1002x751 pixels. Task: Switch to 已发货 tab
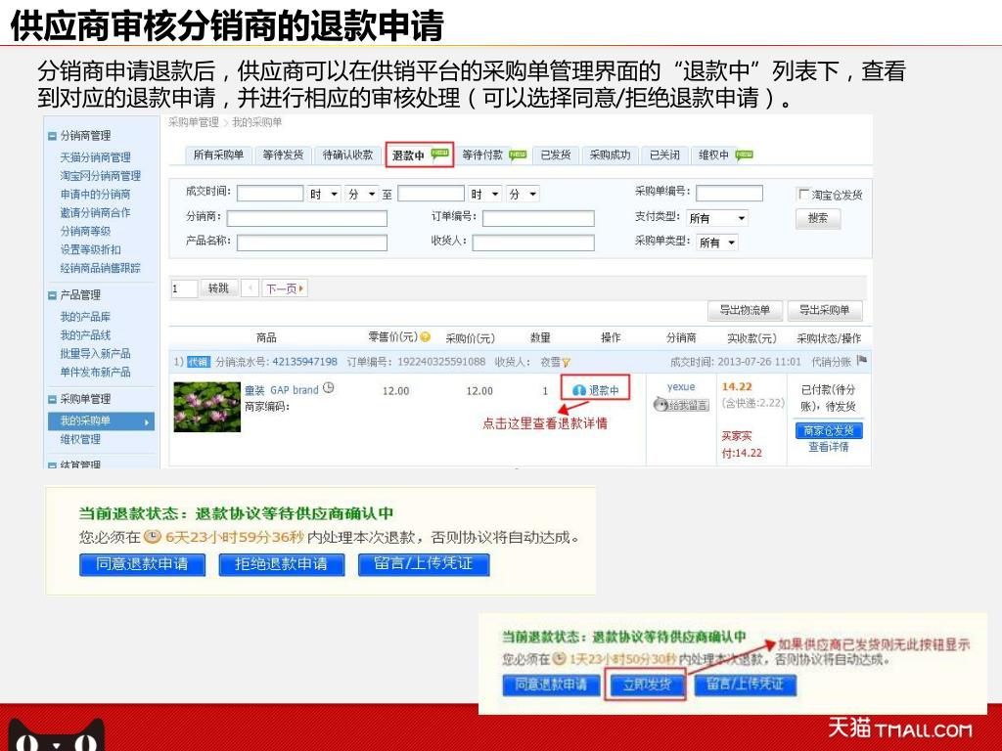(556, 155)
